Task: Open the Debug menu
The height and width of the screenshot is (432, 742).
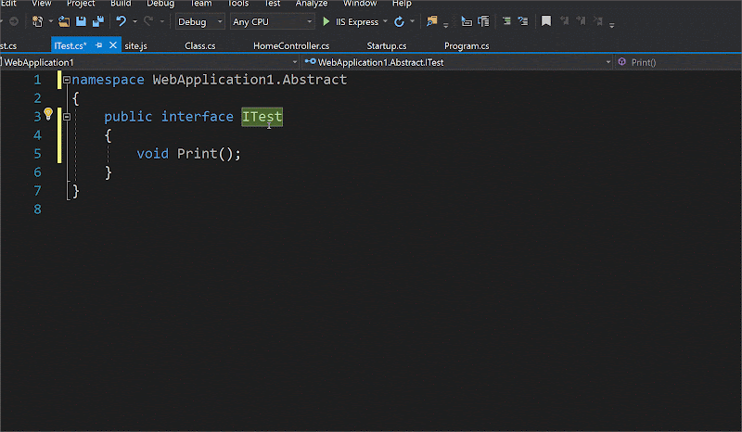Action: pos(160,4)
